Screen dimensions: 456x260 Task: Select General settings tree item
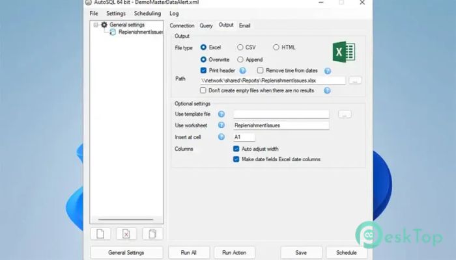pos(127,25)
